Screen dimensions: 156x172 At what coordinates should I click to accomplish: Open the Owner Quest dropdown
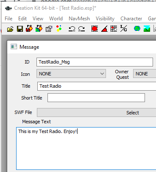tap(145, 74)
